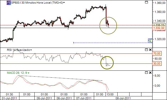This screenshot has width=167, height=100.
Task: Close the MACD indicator panel
Action: coord(150,73)
